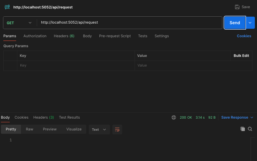Click the blue Send button

[x=235, y=23]
